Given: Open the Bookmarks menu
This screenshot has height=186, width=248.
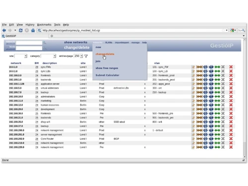Looking at the screenshot, I should [x=44, y=25].
